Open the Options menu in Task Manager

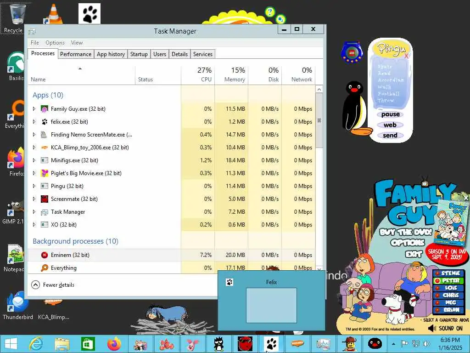pos(55,43)
